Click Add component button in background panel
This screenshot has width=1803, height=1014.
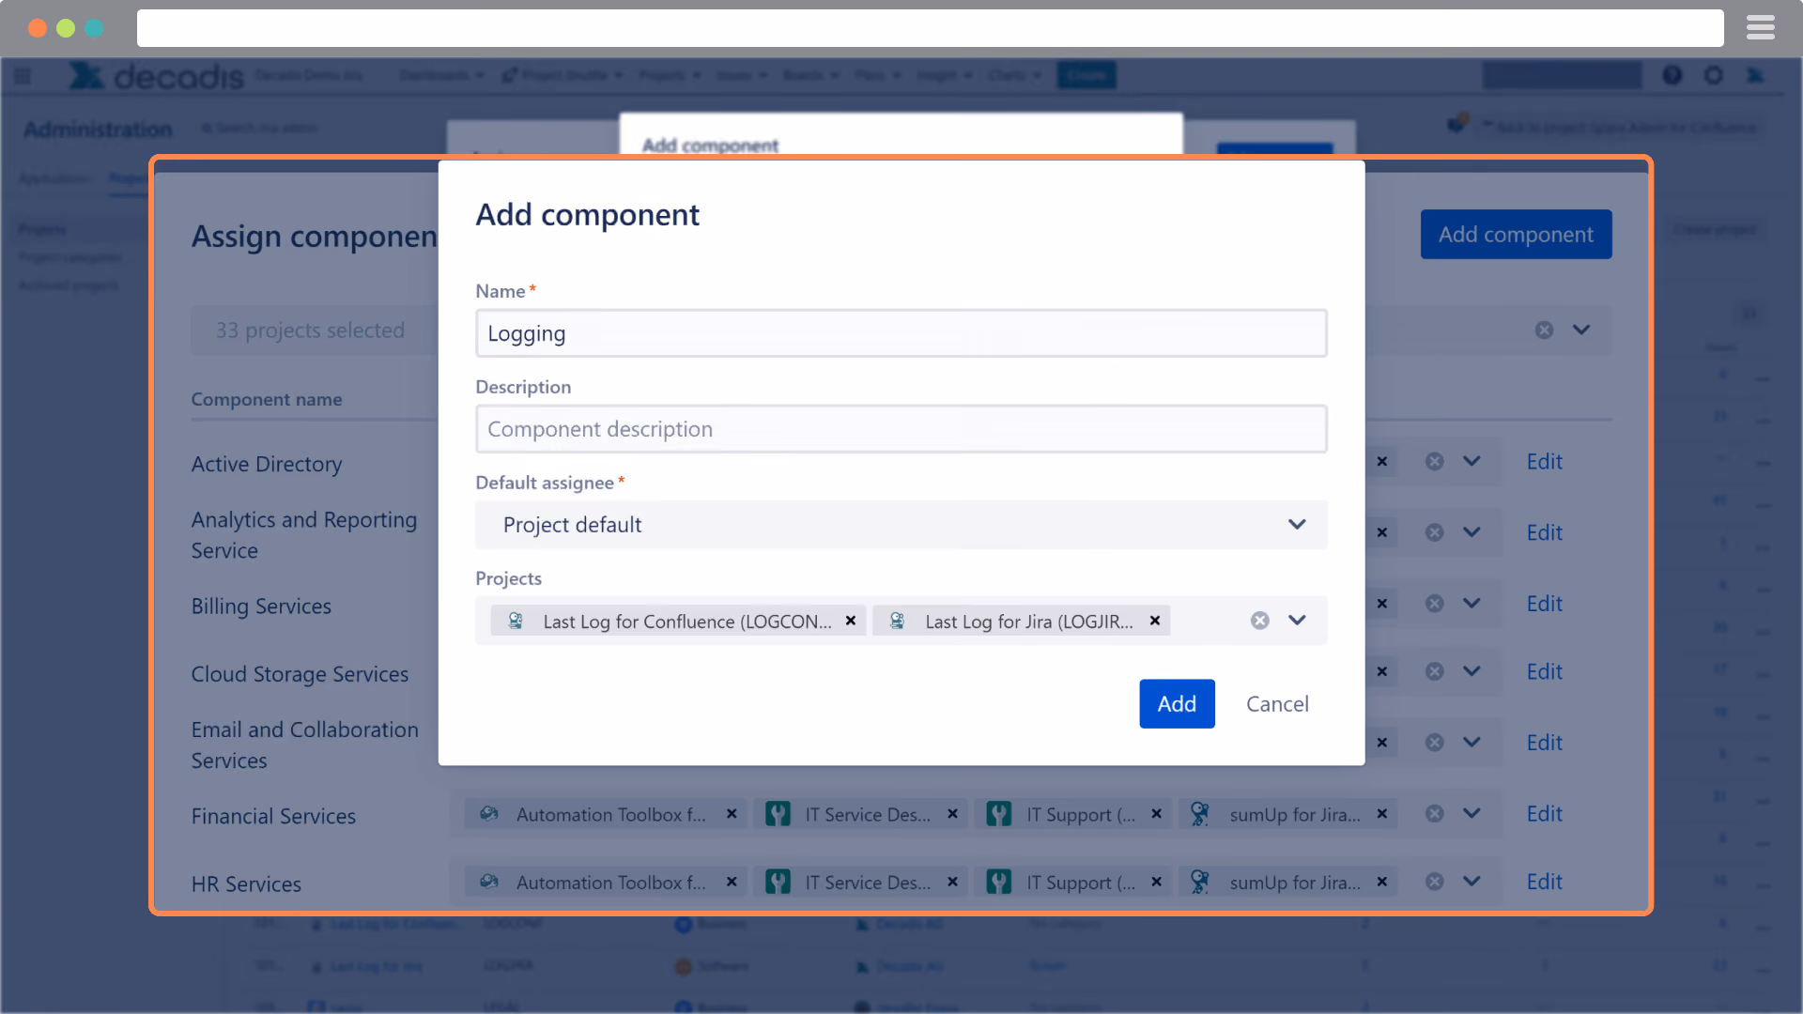point(1516,235)
